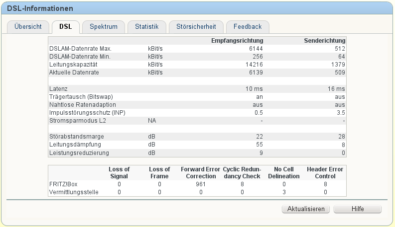
Task: Click the 6139 current data rate value
Action: 256,73
